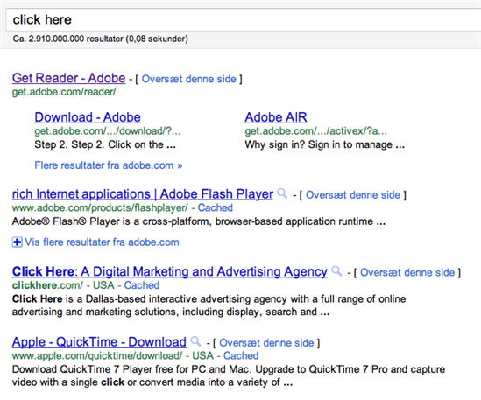View Cached copy of clickhere.com
Viewport: 481px width, 400px height.
tap(142, 285)
